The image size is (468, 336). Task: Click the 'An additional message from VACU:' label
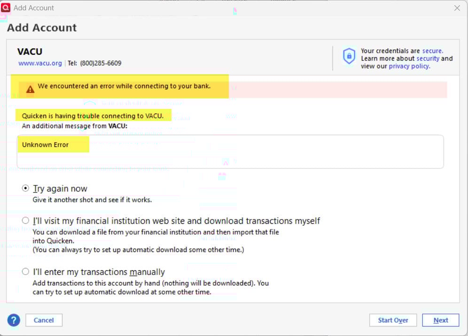point(75,126)
